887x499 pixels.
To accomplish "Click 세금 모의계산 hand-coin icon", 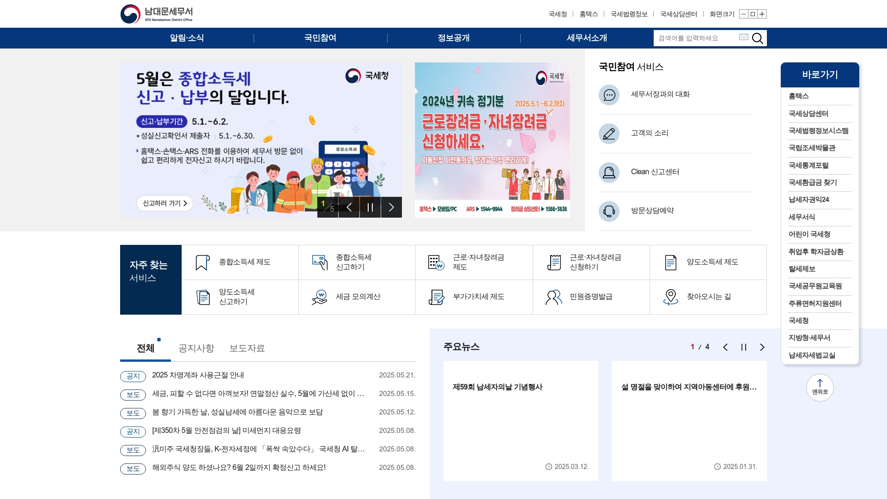I will tap(320, 297).
